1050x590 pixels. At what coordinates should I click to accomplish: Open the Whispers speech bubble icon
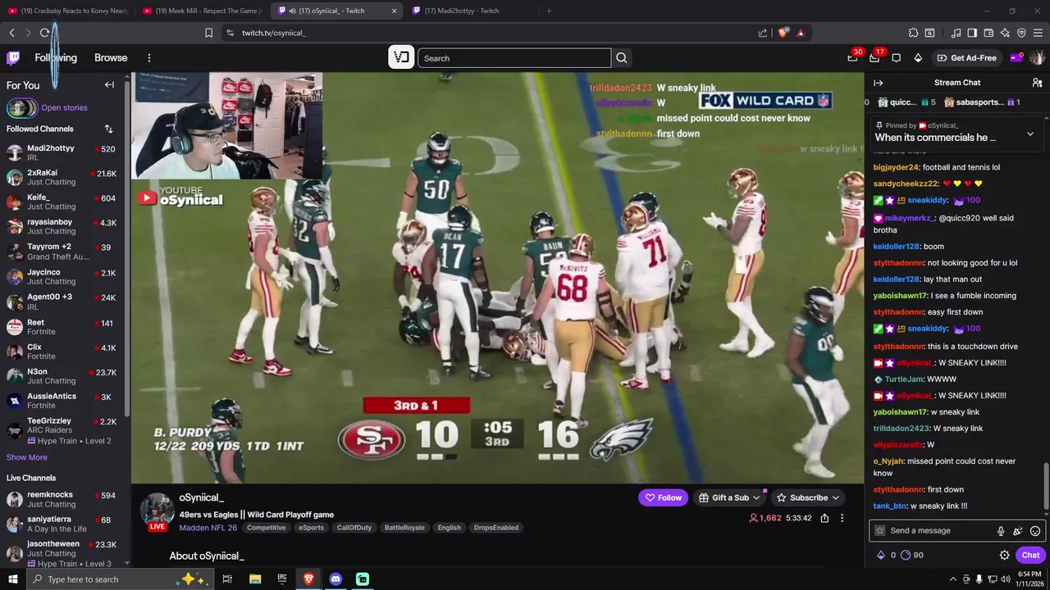tap(896, 58)
